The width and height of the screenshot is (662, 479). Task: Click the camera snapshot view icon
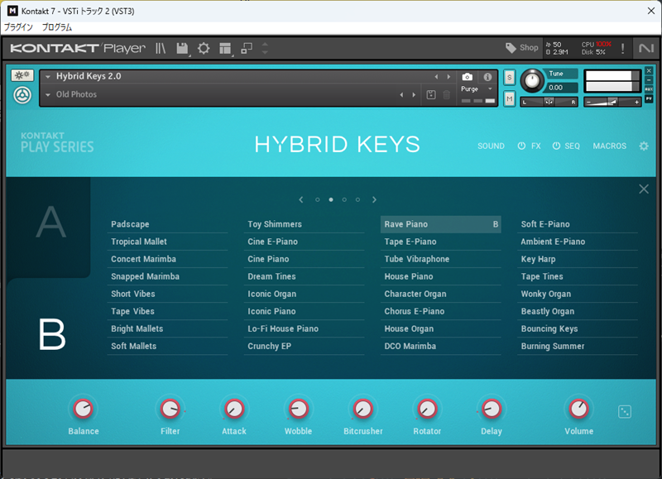pyautogui.click(x=467, y=77)
